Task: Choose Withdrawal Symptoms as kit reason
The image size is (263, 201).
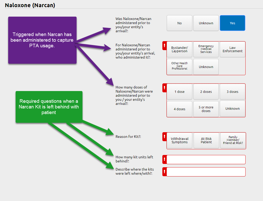Action: tap(180, 141)
